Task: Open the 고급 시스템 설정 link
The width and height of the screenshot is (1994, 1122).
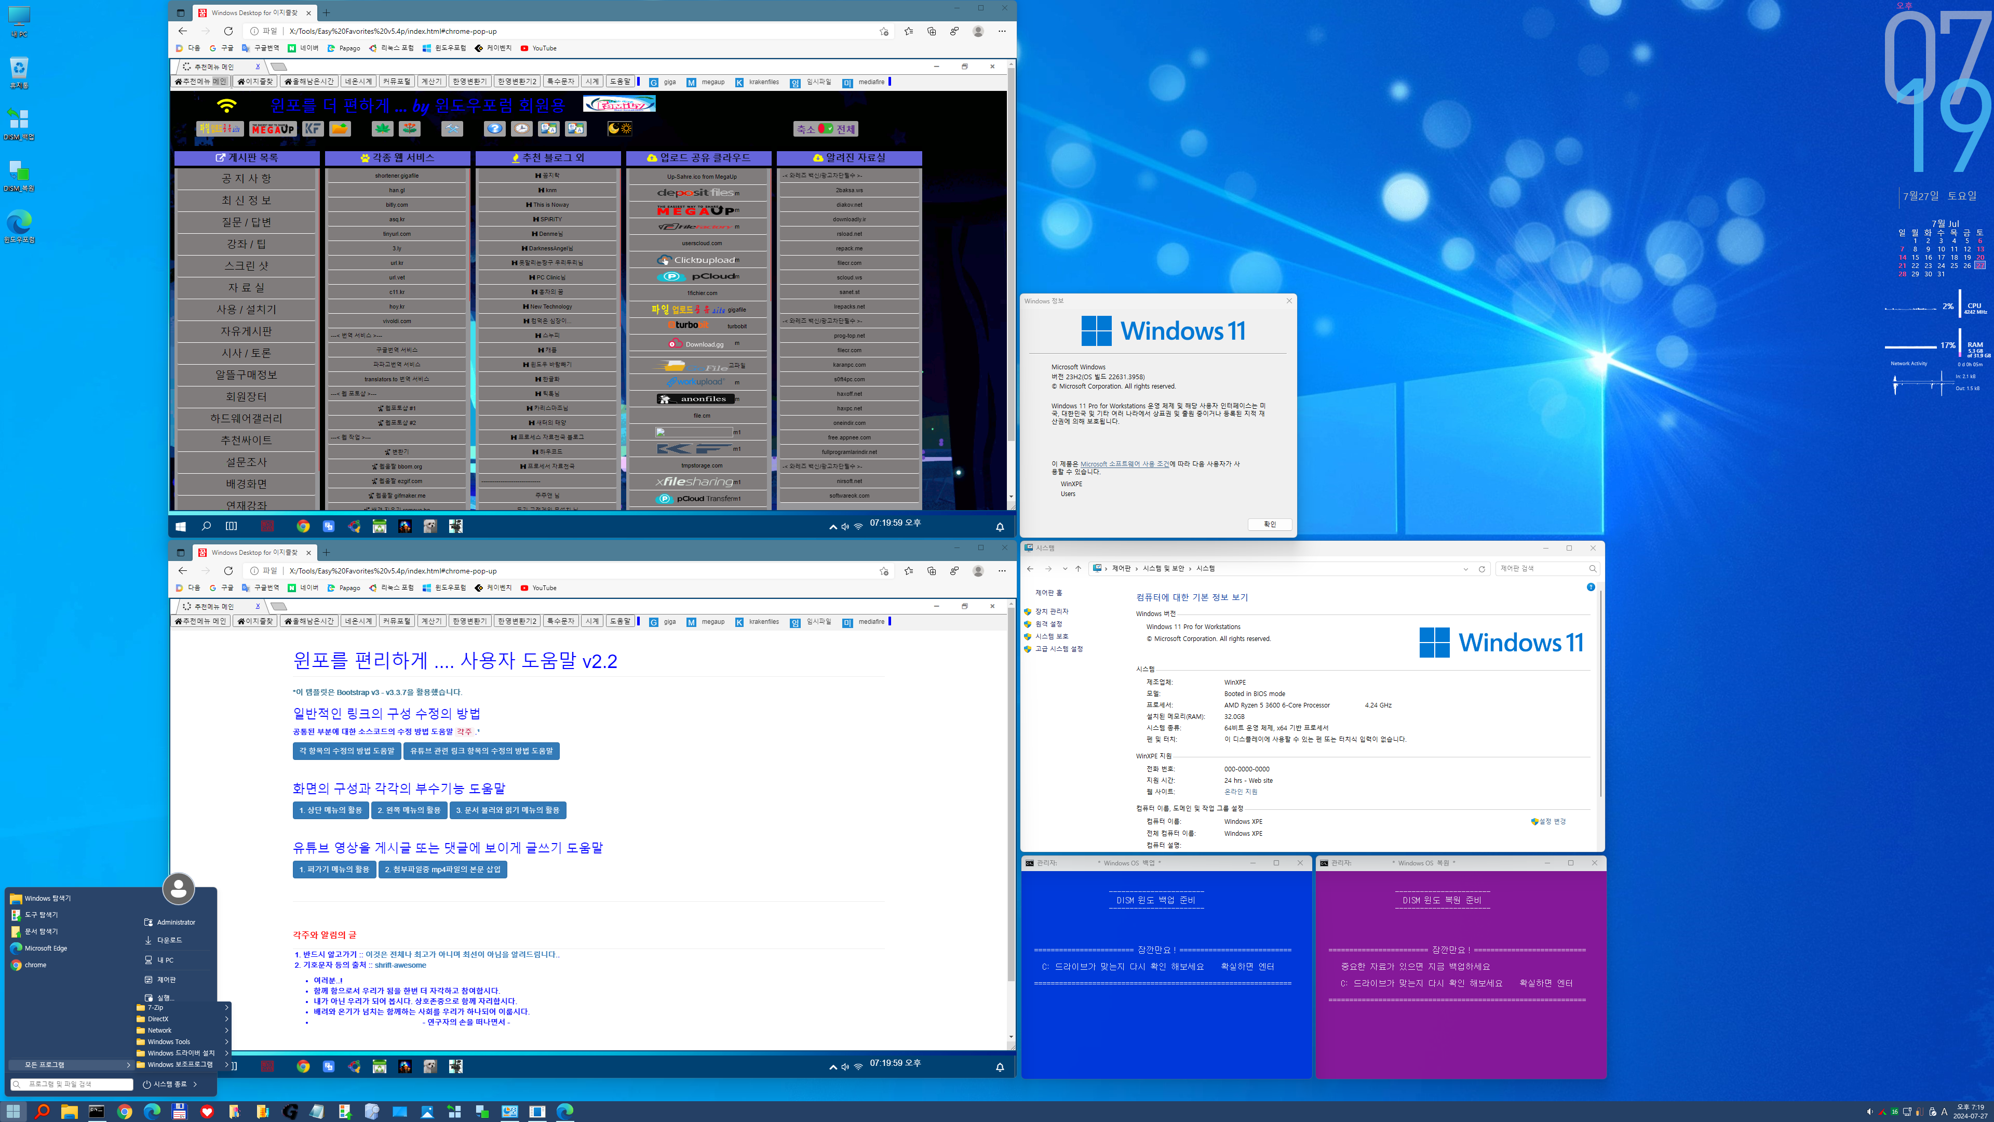Action: 1059,649
